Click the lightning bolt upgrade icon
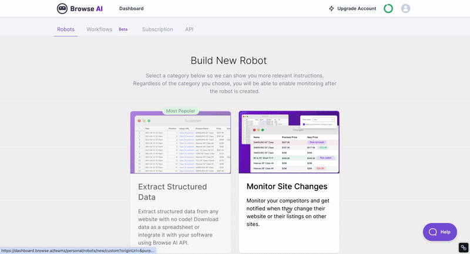The image size is (470, 254). click(331, 9)
